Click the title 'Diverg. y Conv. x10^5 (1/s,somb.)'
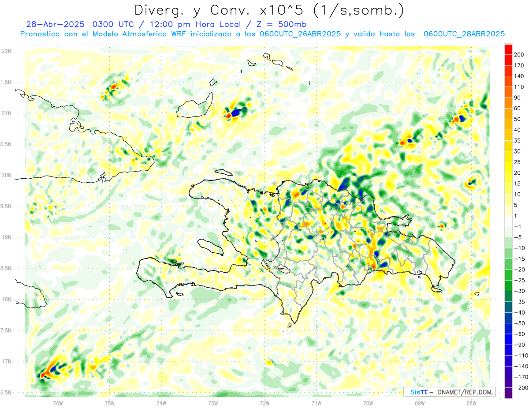The image size is (529, 409). pos(269,10)
